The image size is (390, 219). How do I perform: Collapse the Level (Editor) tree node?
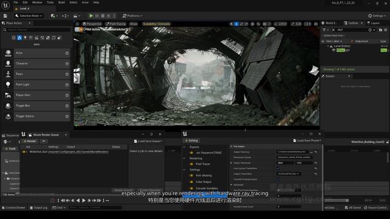tap(328, 46)
